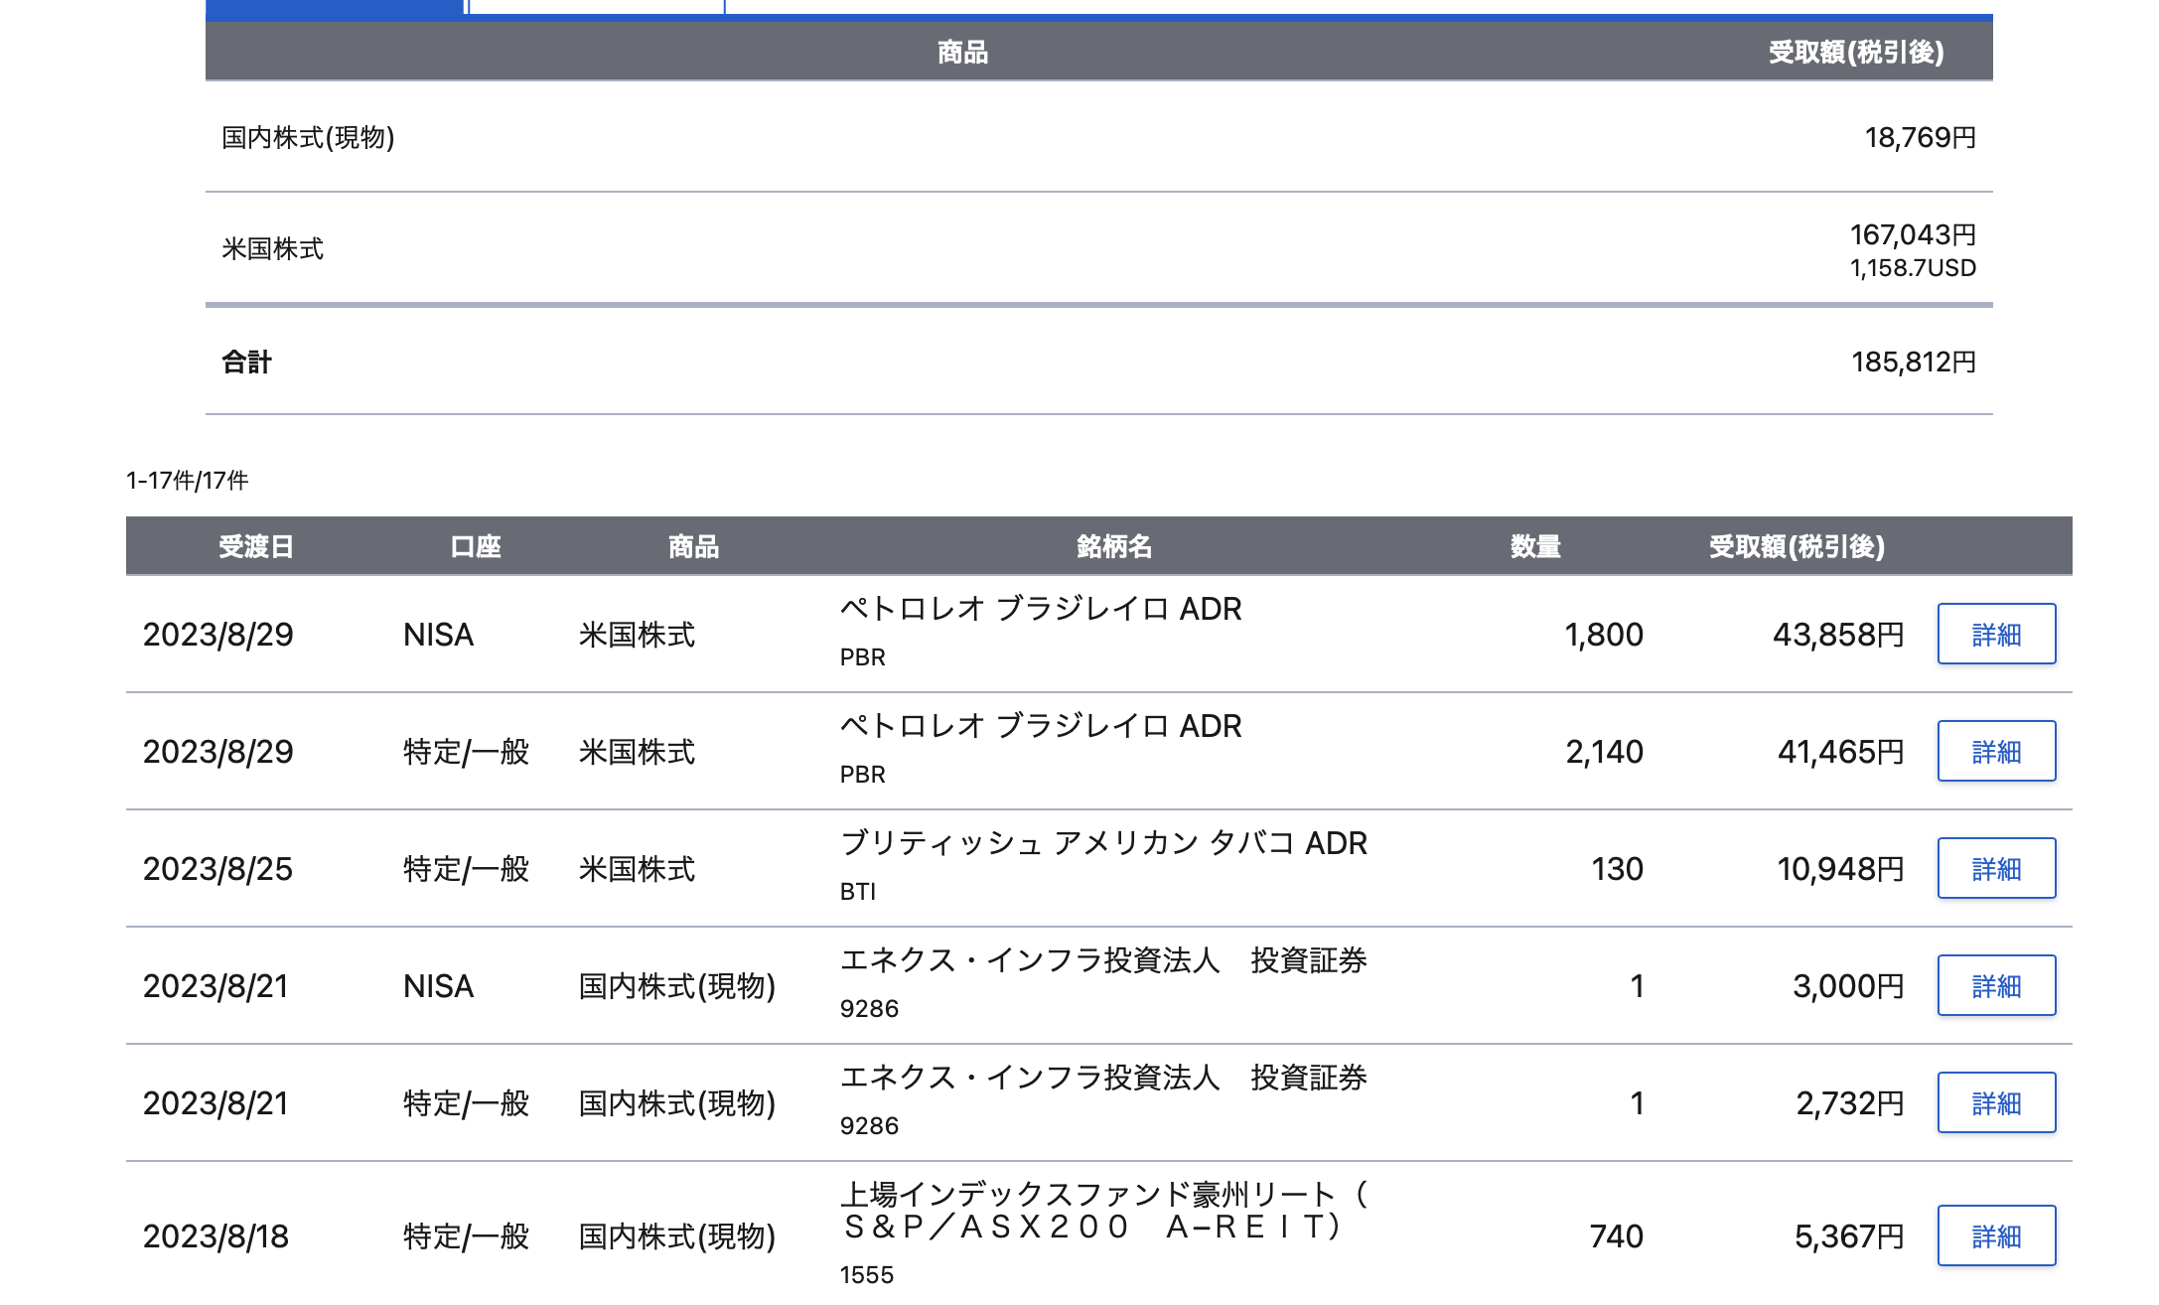Click the 商品 header in the summary table
This screenshot has width=2159, height=1305.
click(962, 52)
